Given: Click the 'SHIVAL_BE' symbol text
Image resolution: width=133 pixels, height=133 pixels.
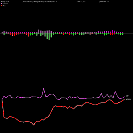Looking at the screenshot, I should tap(81, 2).
